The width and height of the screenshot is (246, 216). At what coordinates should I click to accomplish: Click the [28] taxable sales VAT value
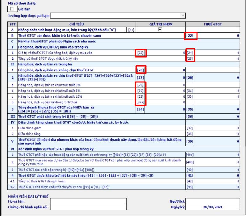click(217, 77)
